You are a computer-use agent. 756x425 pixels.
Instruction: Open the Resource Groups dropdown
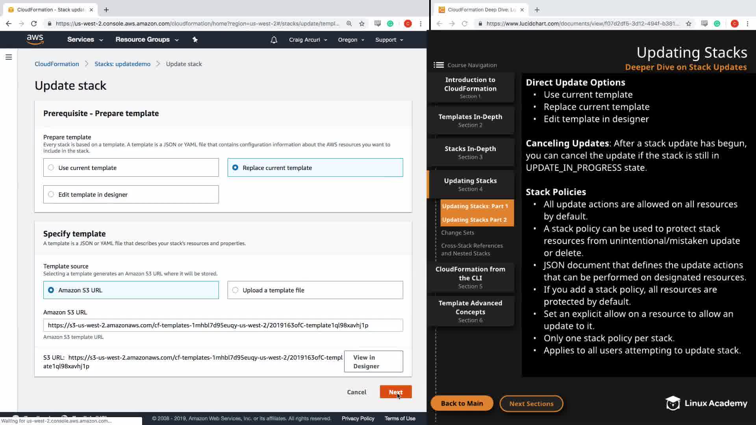[147, 40]
